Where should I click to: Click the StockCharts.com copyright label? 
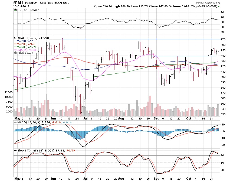tap(208, 3)
